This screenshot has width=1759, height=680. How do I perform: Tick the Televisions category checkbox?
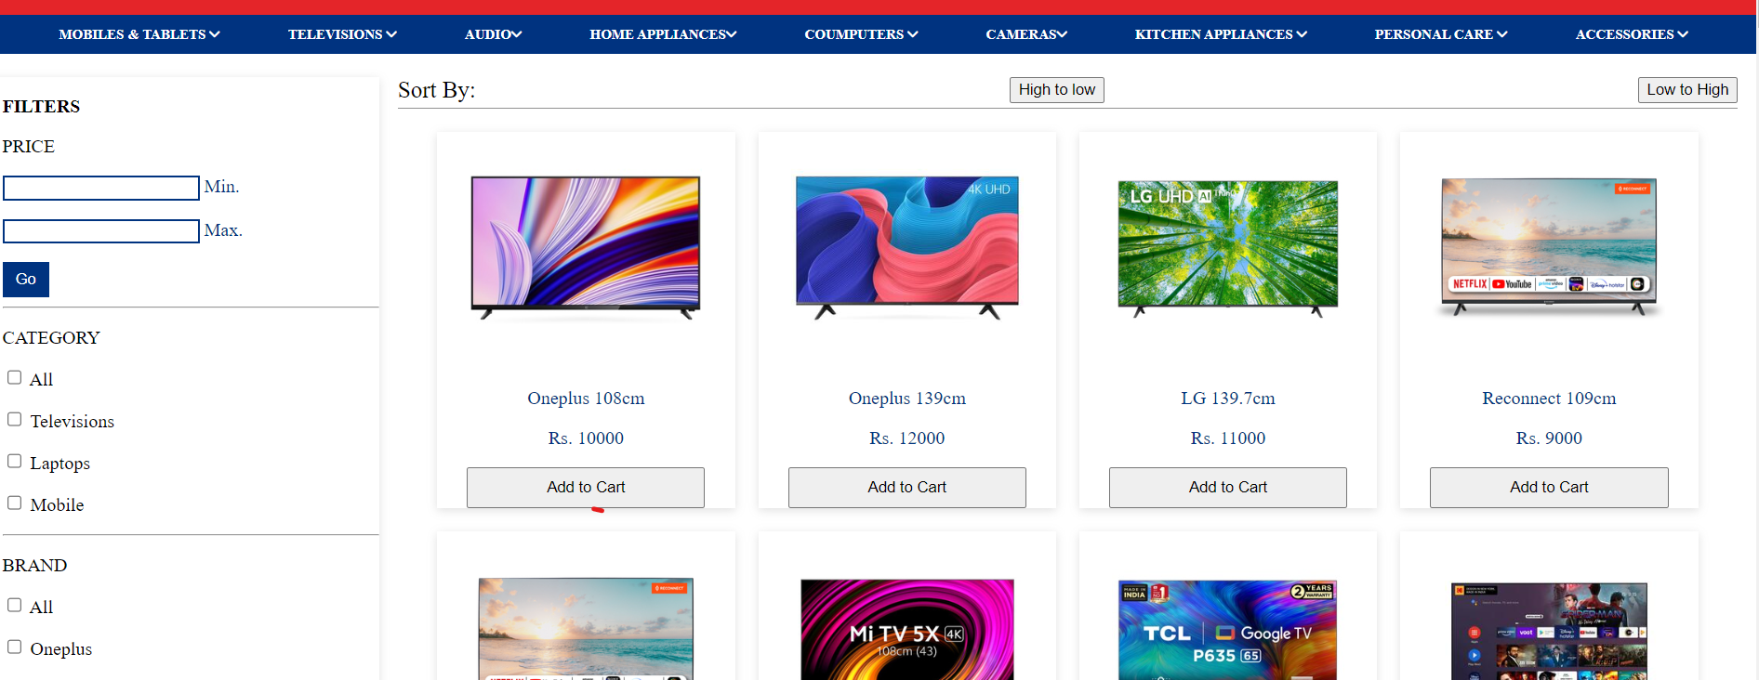click(x=15, y=420)
